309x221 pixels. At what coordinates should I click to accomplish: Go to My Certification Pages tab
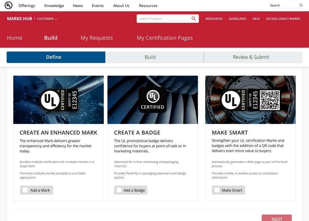pos(165,38)
